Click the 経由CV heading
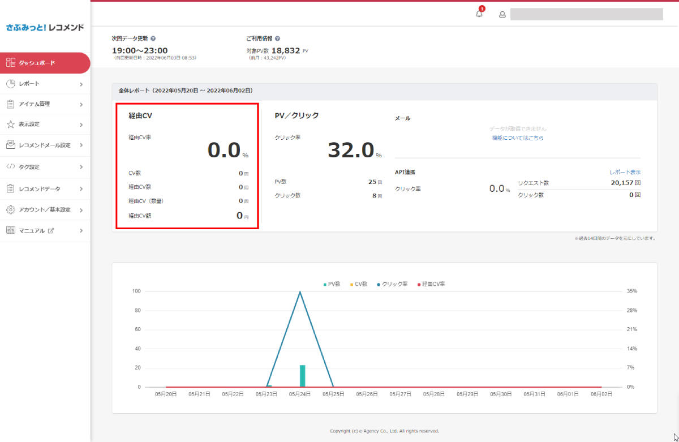This screenshot has height=442, width=679. [x=140, y=115]
